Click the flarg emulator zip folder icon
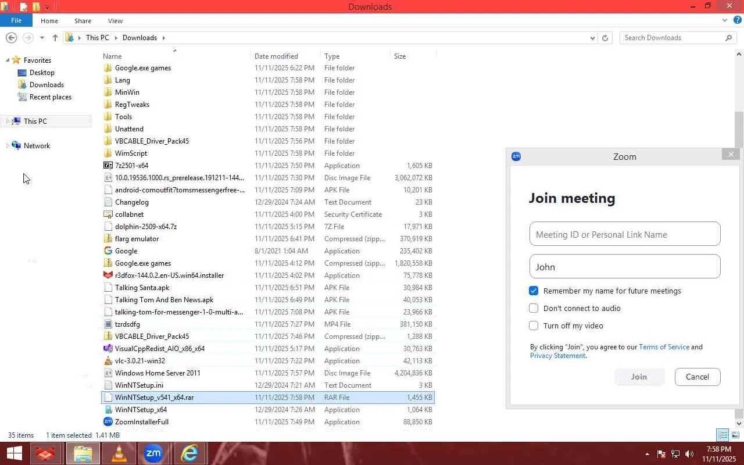The image size is (744, 465). coord(108,239)
